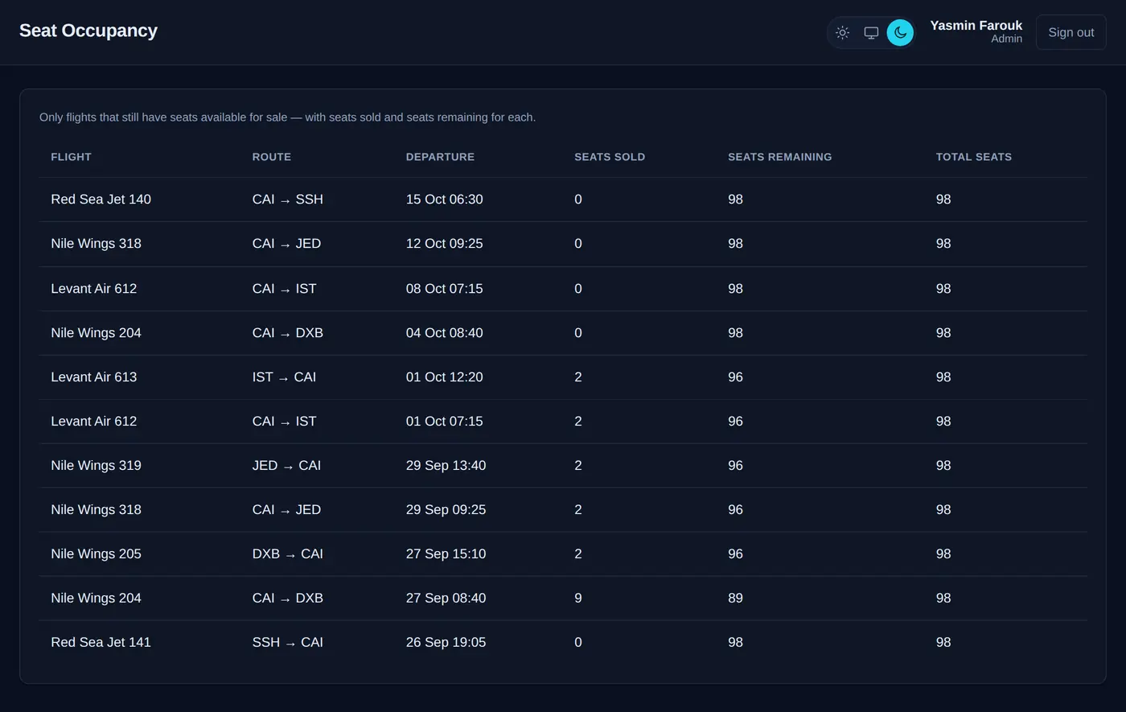The height and width of the screenshot is (712, 1126).
Task: Click the "TOTAL SEATS" column header
Action: [x=974, y=157]
